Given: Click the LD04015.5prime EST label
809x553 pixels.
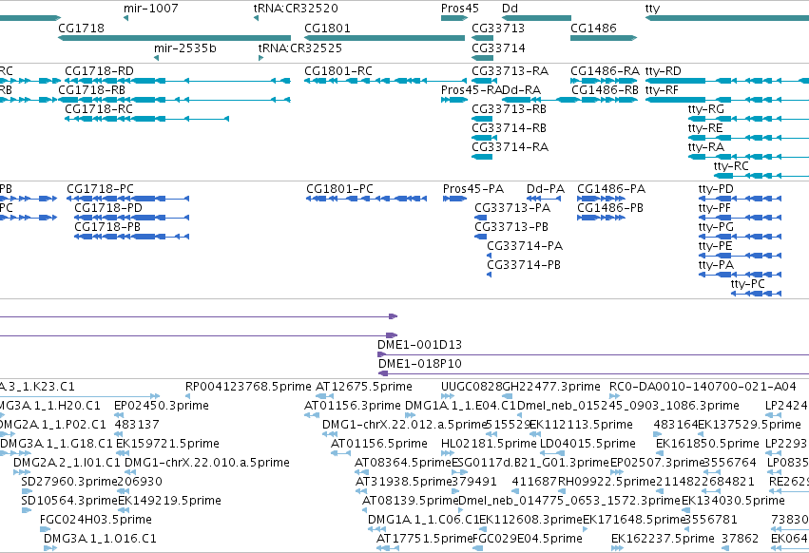Looking at the screenshot, I should (x=587, y=444).
